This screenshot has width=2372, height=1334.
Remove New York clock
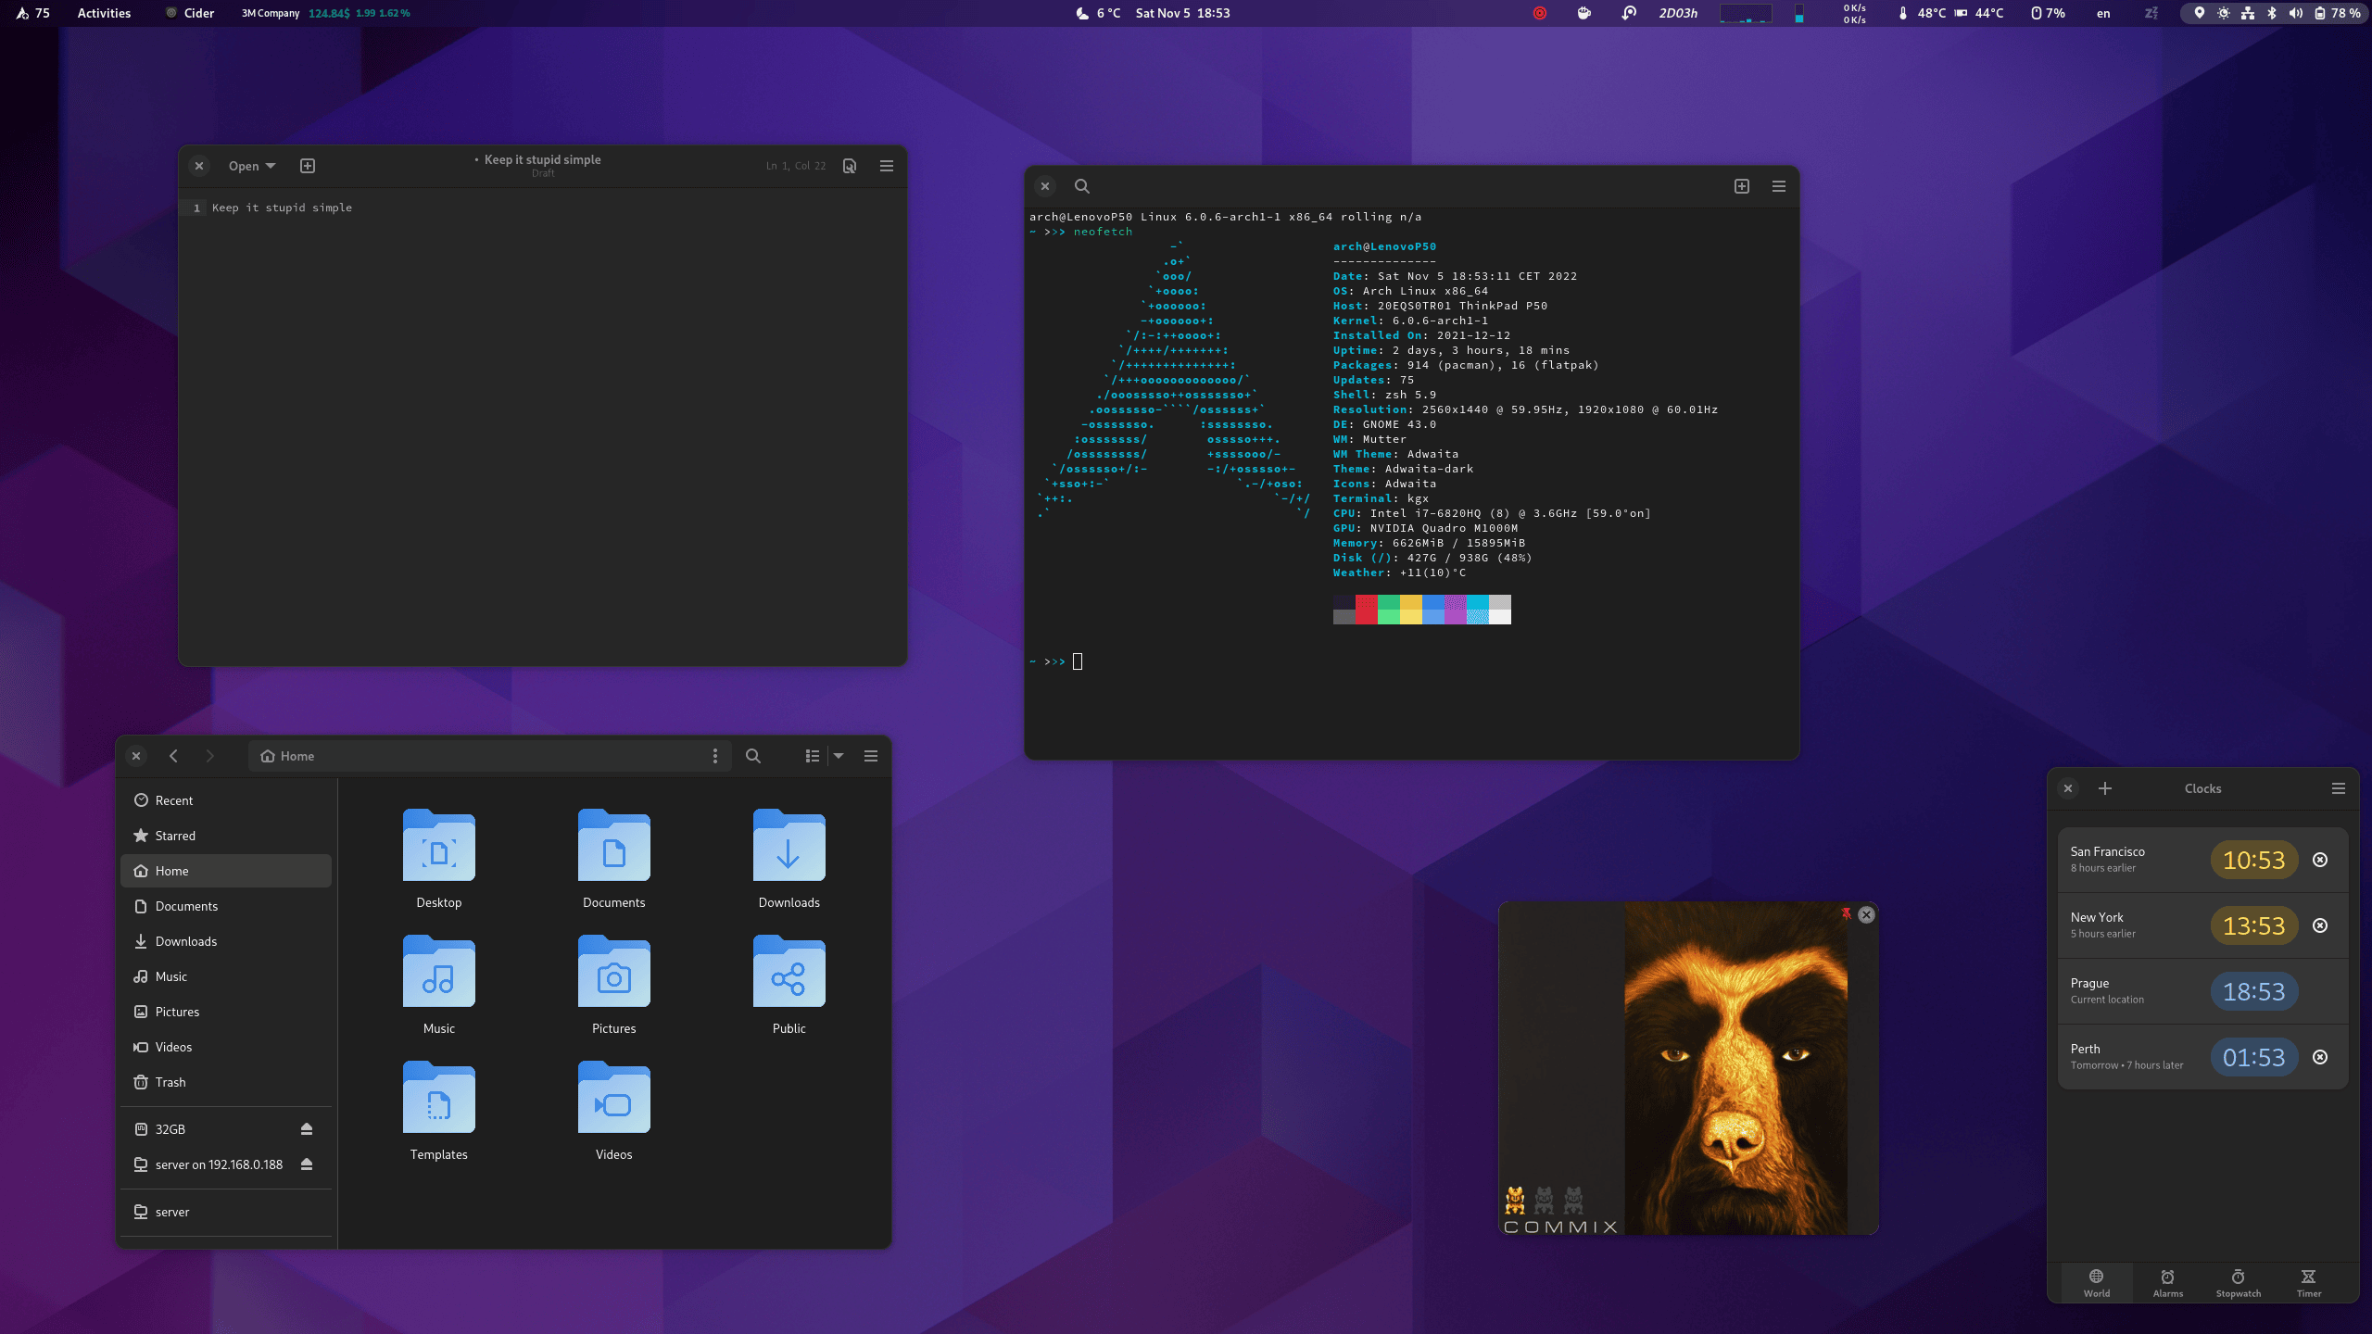[x=2320, y=925]
